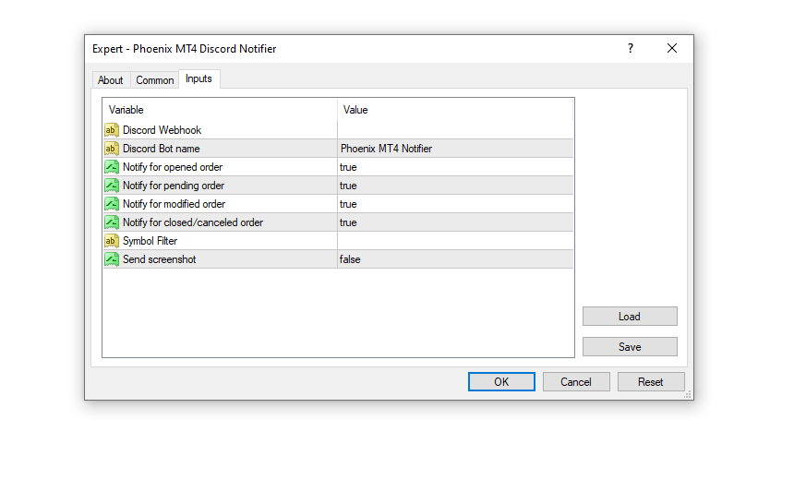
Task: Select the Discord Webhook variable name
Action: tap(162, 130)
